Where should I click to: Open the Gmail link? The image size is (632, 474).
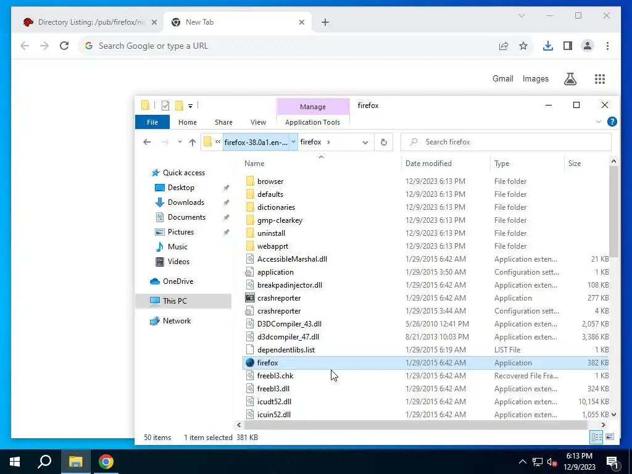502,78
